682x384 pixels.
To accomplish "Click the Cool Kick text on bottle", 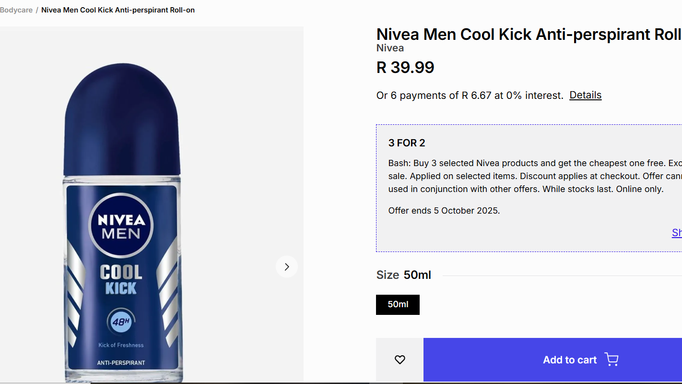I will [121, 279].
